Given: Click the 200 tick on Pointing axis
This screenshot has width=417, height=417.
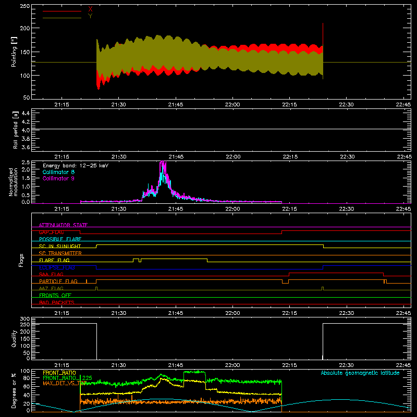Looking at the screenshot, I should click(x=24, y=28).
